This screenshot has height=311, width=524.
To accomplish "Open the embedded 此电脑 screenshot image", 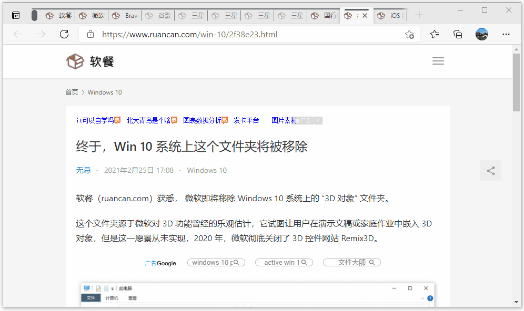I will (x=257, y=294).
